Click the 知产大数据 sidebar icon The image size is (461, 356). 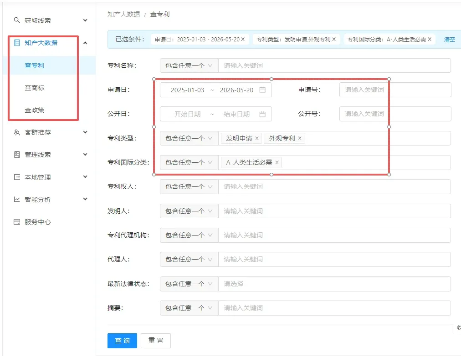(x=17, y=43)
